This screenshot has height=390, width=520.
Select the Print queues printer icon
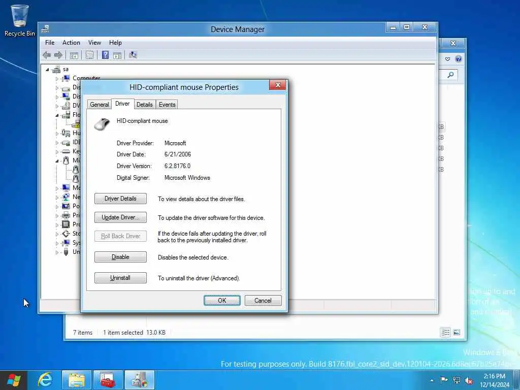66,215
